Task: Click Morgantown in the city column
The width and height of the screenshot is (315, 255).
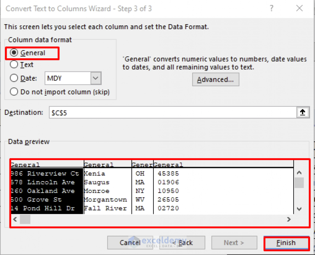Action: 105,200
